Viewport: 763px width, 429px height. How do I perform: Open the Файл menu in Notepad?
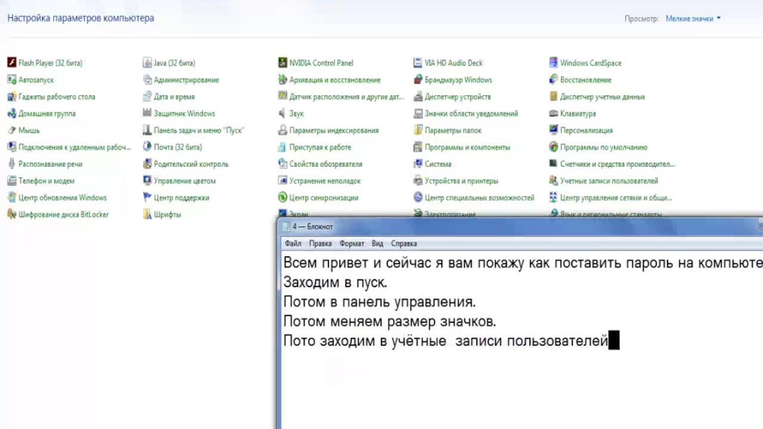[293, 243]
